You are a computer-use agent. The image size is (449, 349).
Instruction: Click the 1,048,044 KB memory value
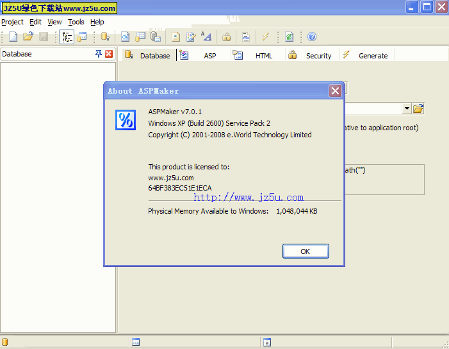tap(297, 211)
